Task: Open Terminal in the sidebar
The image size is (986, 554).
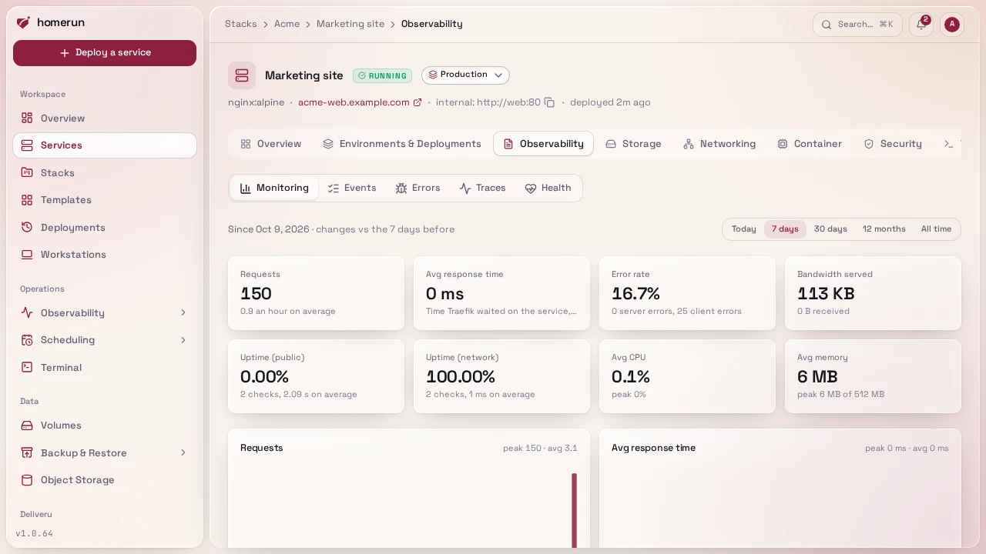Action: coord(105,368)
